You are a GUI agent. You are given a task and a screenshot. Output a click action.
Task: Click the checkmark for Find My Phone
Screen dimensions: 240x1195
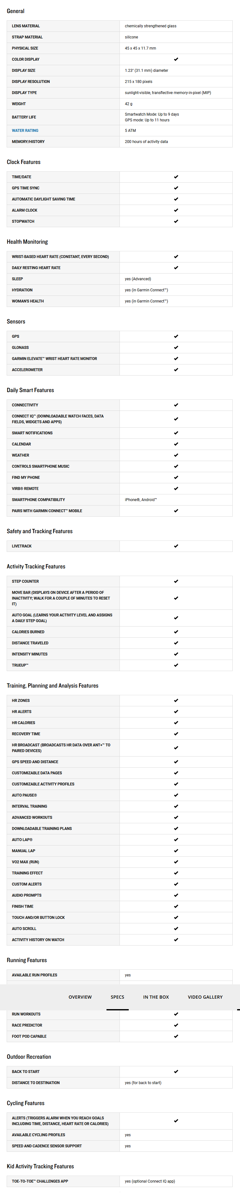(176, 477)
